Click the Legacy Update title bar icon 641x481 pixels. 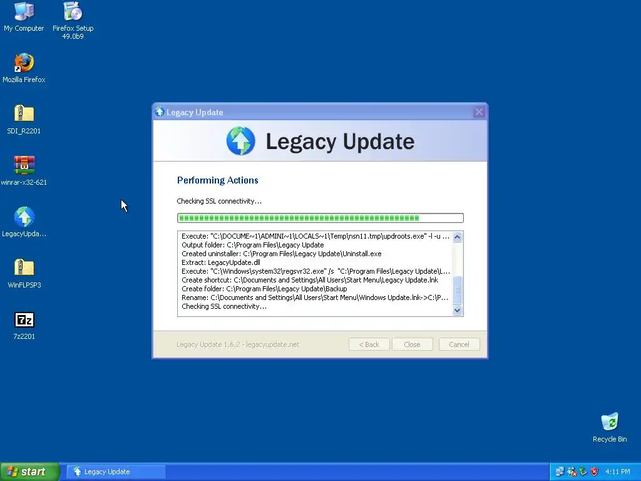[x=160, y=111]
